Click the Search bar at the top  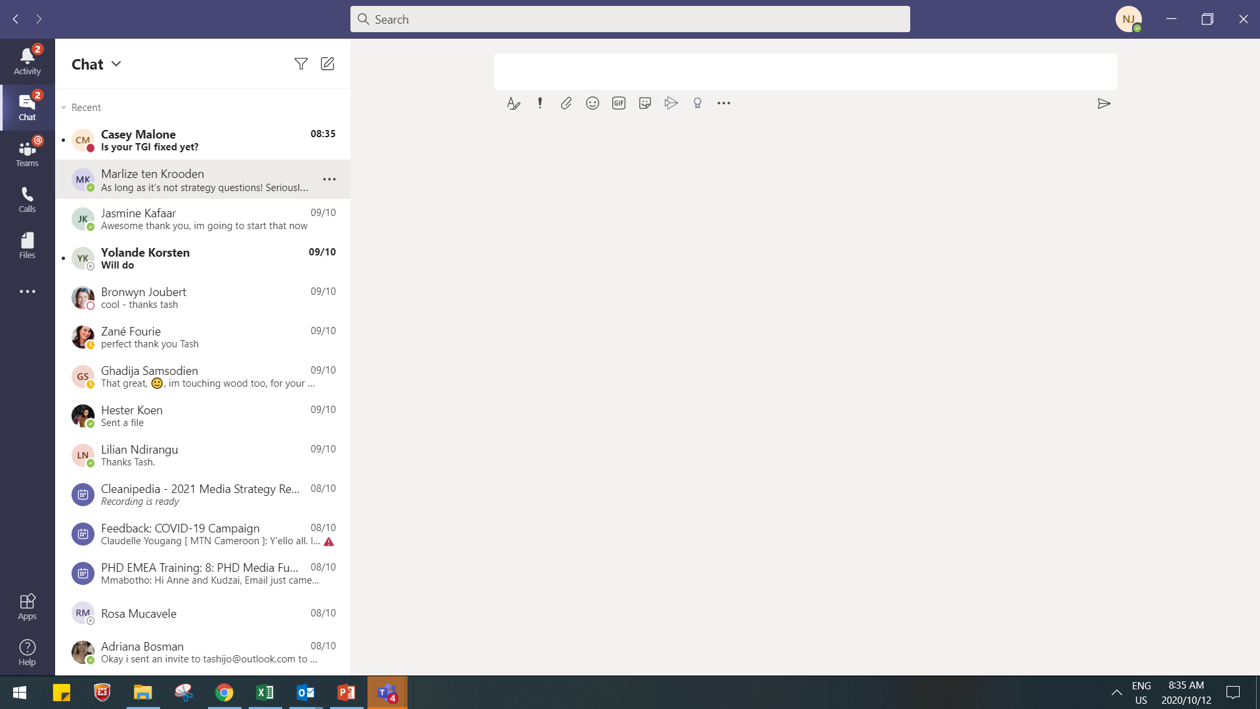tap(630, 19)
